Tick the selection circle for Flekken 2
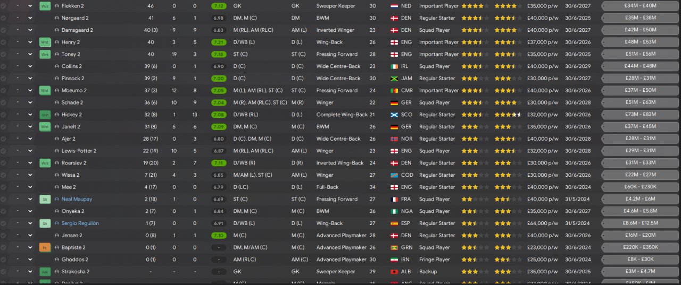 click(x=4, y=6)
